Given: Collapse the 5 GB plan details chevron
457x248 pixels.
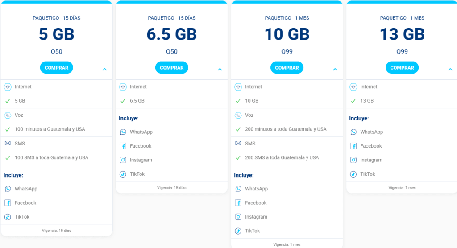Looking at the screenshot, I should 104,69.
